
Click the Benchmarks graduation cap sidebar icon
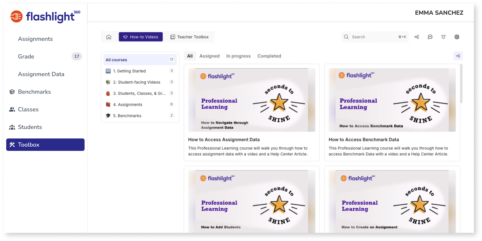click(12, 92)
